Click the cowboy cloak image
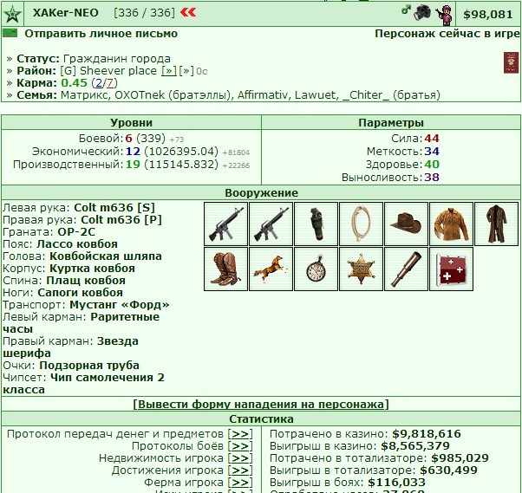Image resolution: width=522 pixels, height=493 pixels. [496, 224]
